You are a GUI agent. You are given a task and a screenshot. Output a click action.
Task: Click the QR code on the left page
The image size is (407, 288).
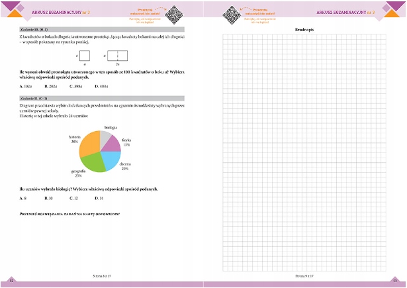coord(174,15)
